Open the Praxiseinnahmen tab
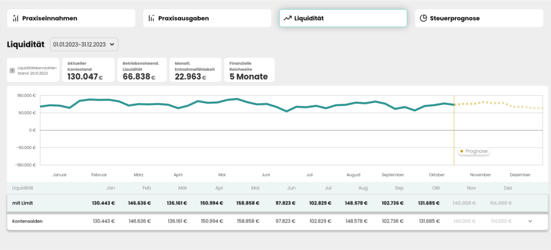 [71, 18]
